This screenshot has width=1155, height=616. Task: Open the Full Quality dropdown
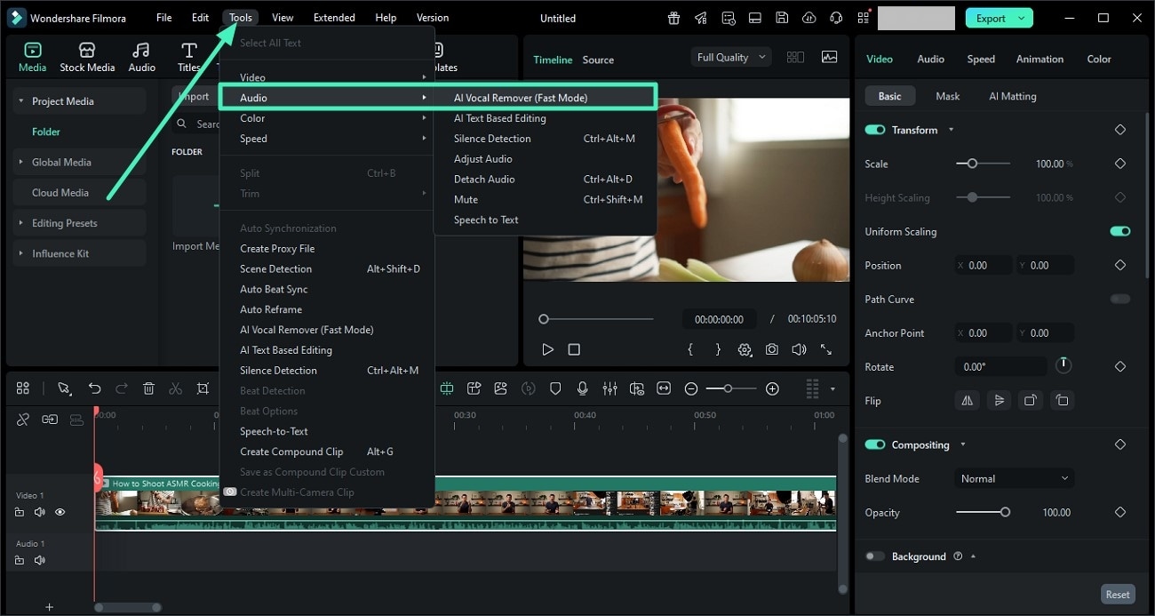tap(729, 56)
